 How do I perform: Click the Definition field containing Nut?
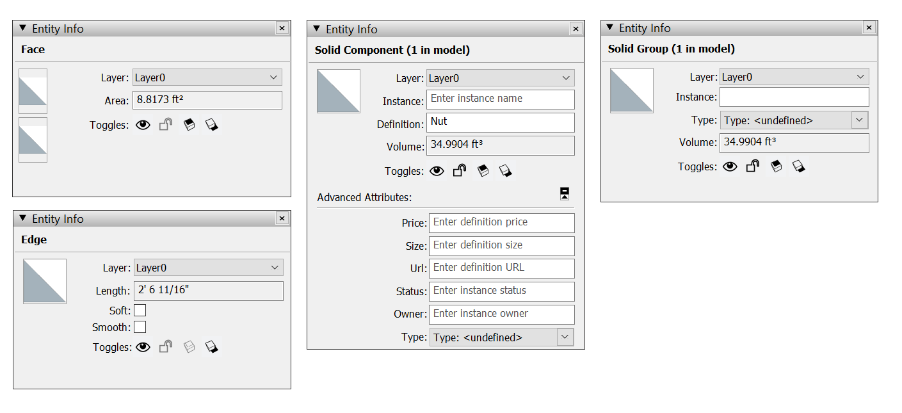pyautogui.click(x=501, y=122)
